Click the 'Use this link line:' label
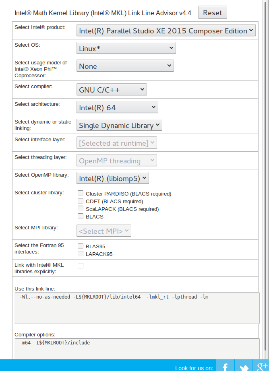This screenshot has width=269, height=371. pos(35,289)
